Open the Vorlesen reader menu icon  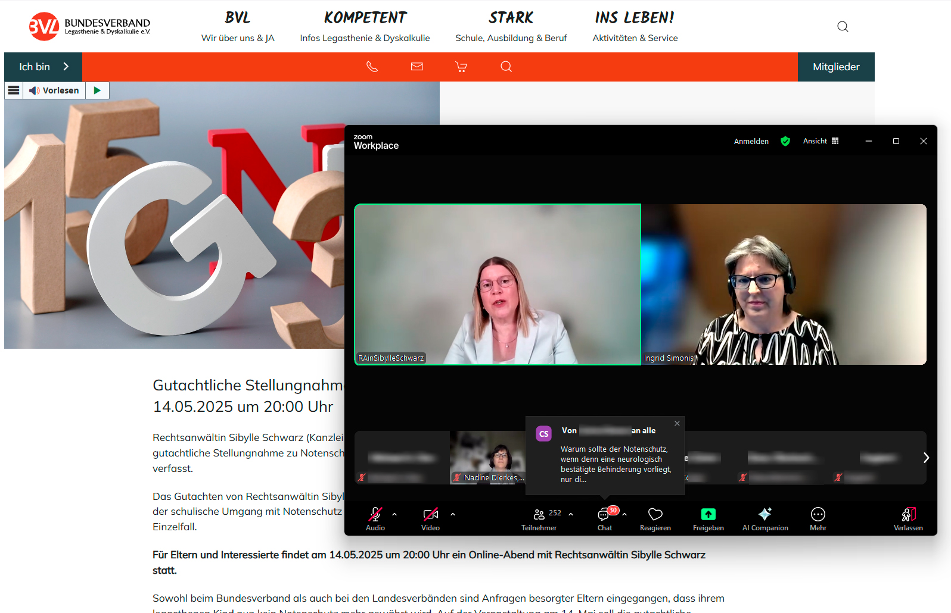14,90
